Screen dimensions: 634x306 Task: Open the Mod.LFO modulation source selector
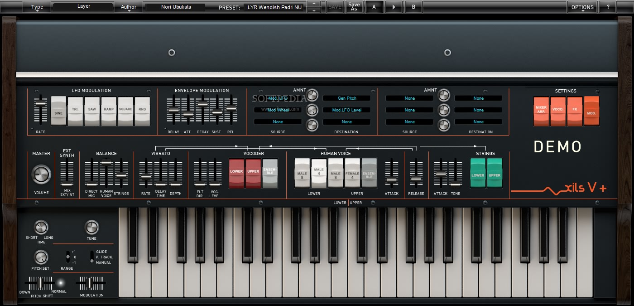[x=278, y=98]
